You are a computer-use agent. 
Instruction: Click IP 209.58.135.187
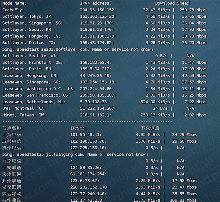(x=98, y=95)
